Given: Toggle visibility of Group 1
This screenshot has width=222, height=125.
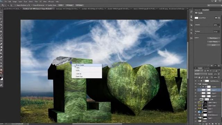Looking at the screenshot, I should [x=196, y=84].
